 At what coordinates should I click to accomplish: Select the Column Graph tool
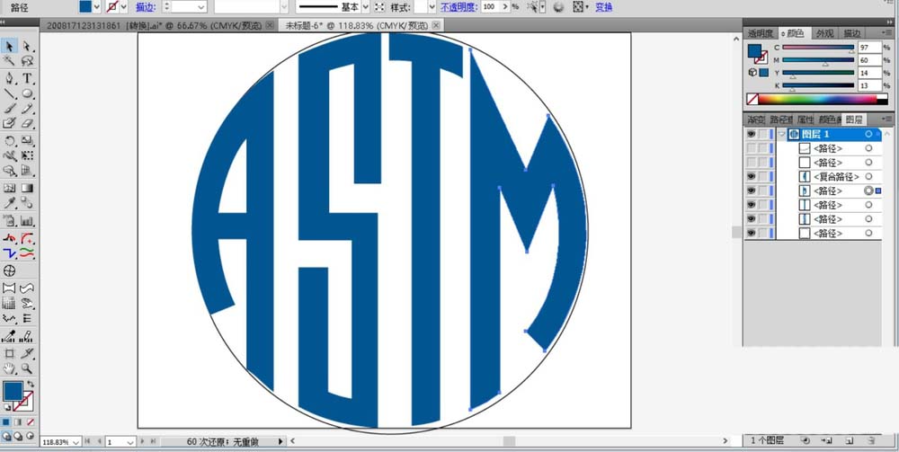[27, 220]
